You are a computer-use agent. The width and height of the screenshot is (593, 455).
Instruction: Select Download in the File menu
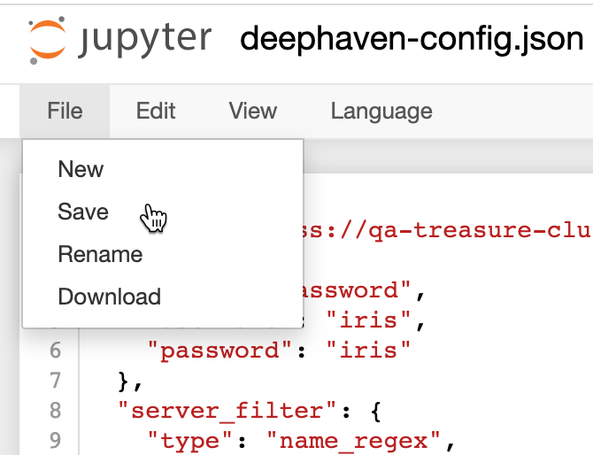point(109,297)
